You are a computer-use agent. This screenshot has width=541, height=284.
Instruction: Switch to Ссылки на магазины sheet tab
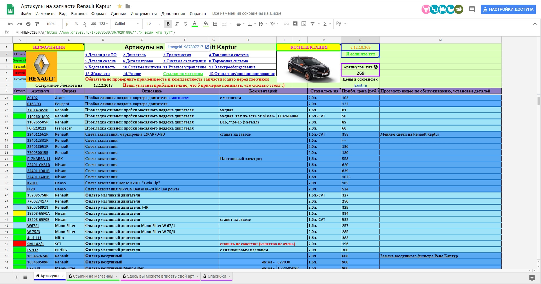click(93, 276)
